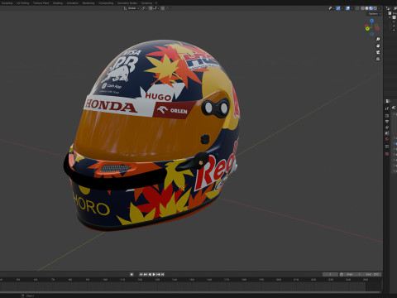
Task: Open the Global transform orientation dropdown
Action: pos(132,8)
